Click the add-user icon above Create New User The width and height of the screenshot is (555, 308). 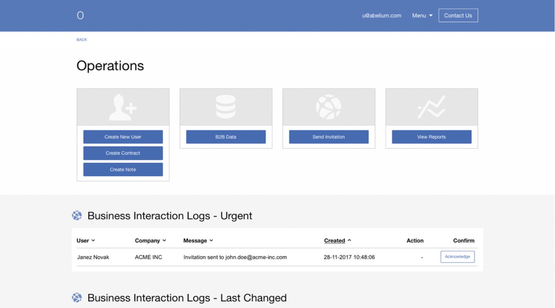[x=123, y=107]
